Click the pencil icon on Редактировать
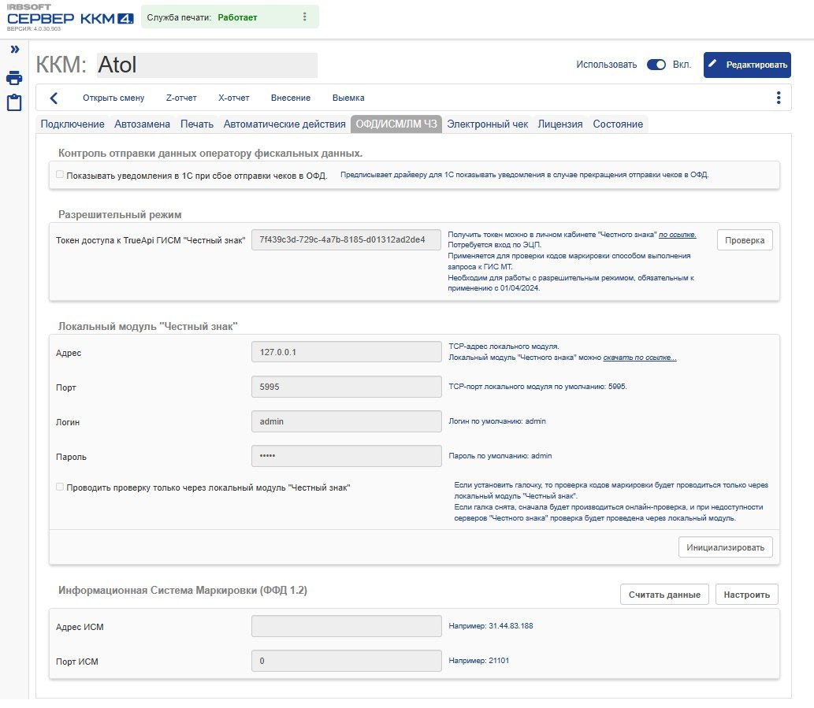The image size is (814, 708). pyautogui.click(x=713, y=64)
